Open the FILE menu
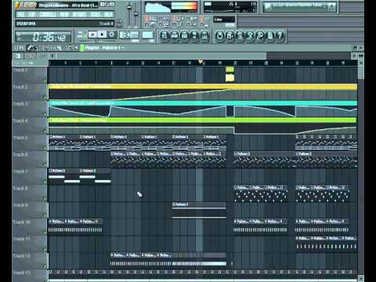The image size is (376, 282). point(21,14)
